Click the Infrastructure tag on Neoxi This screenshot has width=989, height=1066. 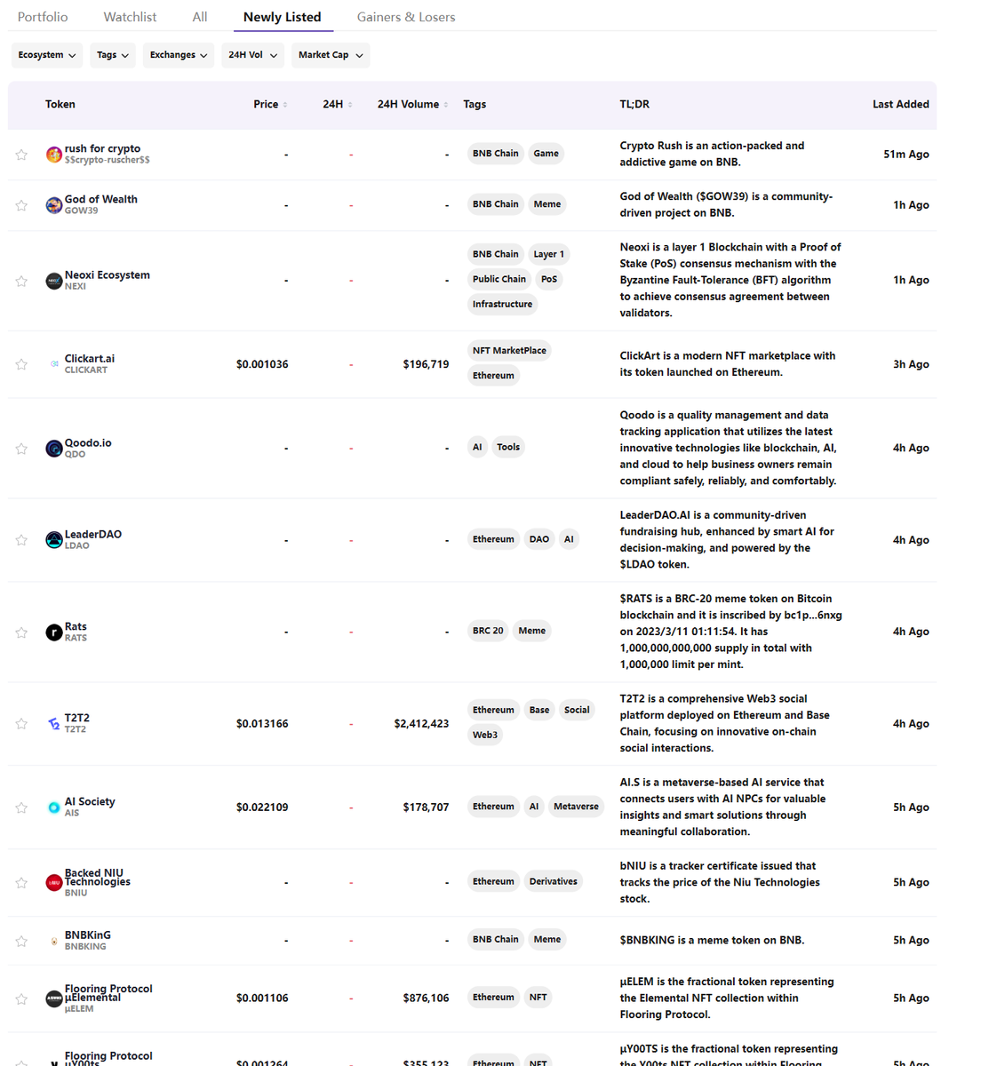503,304
